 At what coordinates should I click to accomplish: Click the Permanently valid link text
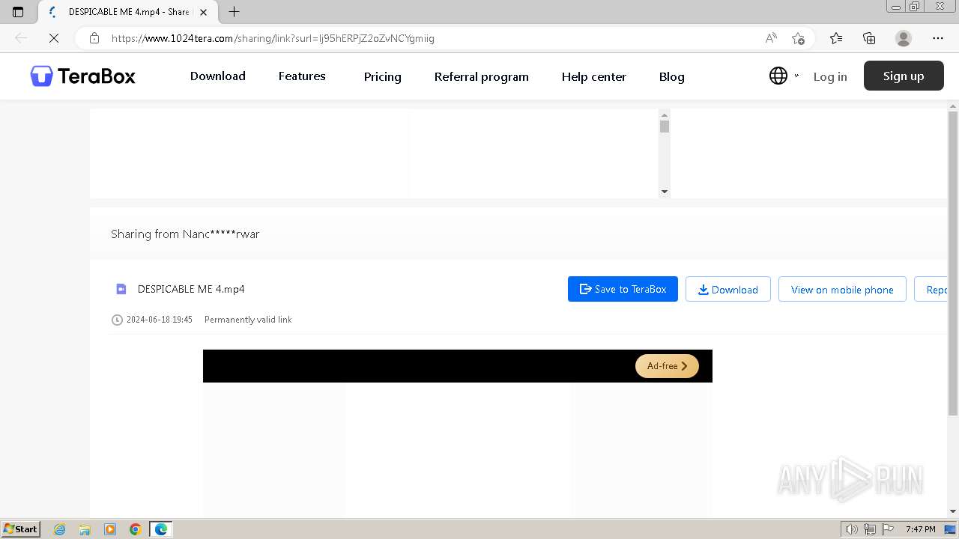pyautogui.click(x=248, y=320)
